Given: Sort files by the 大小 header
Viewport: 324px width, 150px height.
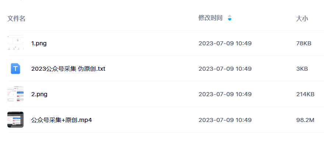Looking at the screenshot, I should pos(302,18).
